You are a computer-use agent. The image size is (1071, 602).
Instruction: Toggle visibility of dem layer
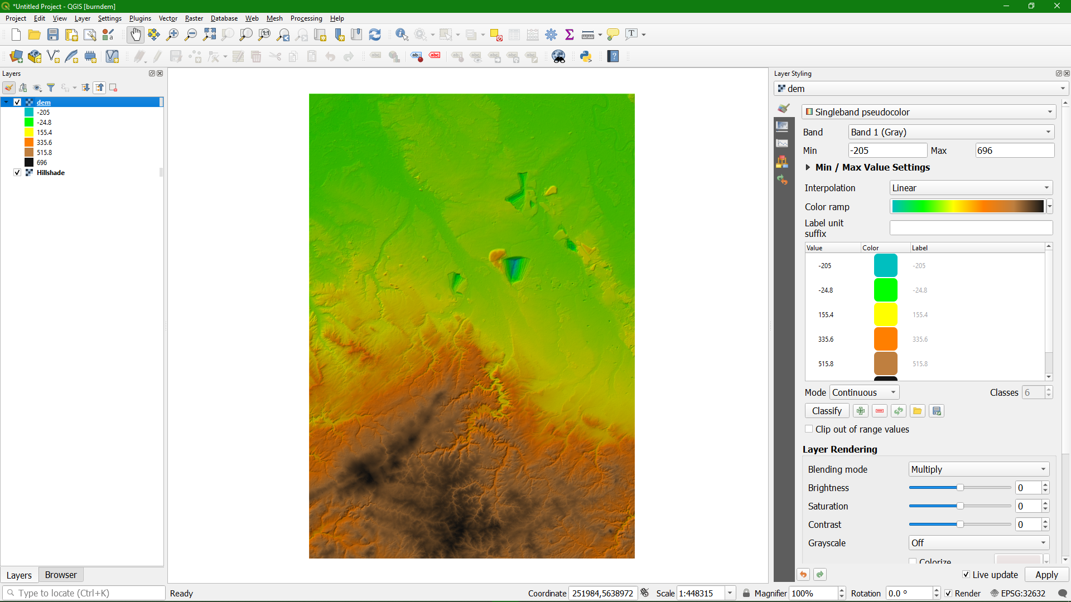[17, 103]
